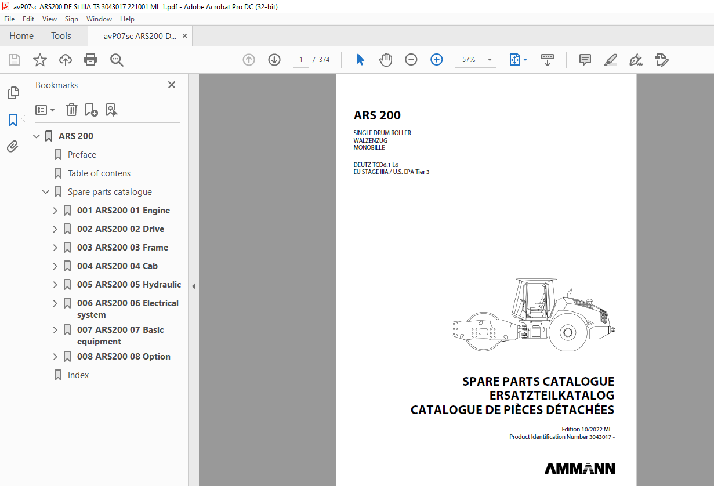Activate the Selection arrow tool
The height and width of the screenshot is (486, 714).
click(x=360, y=60)
